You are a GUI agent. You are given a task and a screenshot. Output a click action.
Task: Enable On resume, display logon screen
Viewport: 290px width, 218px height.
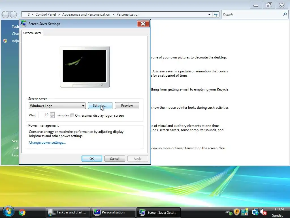(x=72, y=116)
